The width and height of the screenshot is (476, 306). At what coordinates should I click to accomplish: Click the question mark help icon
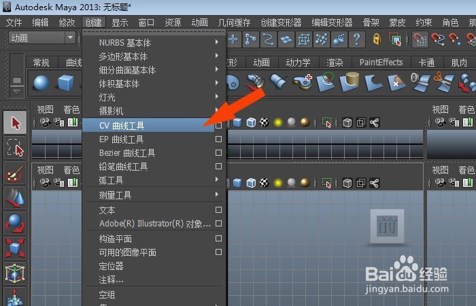tap(357, 39)
